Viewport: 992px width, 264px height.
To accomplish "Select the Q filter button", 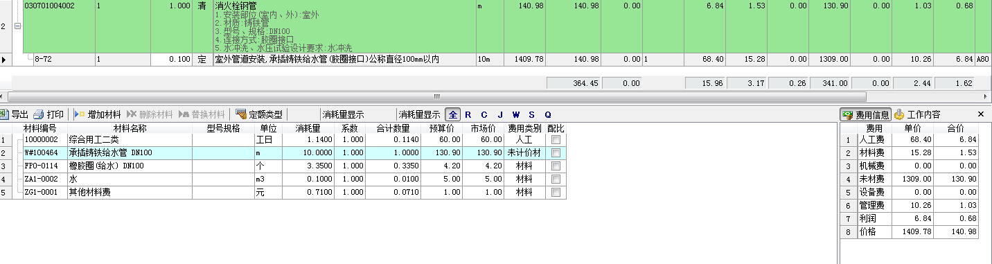I will click(x=547, y=114).
